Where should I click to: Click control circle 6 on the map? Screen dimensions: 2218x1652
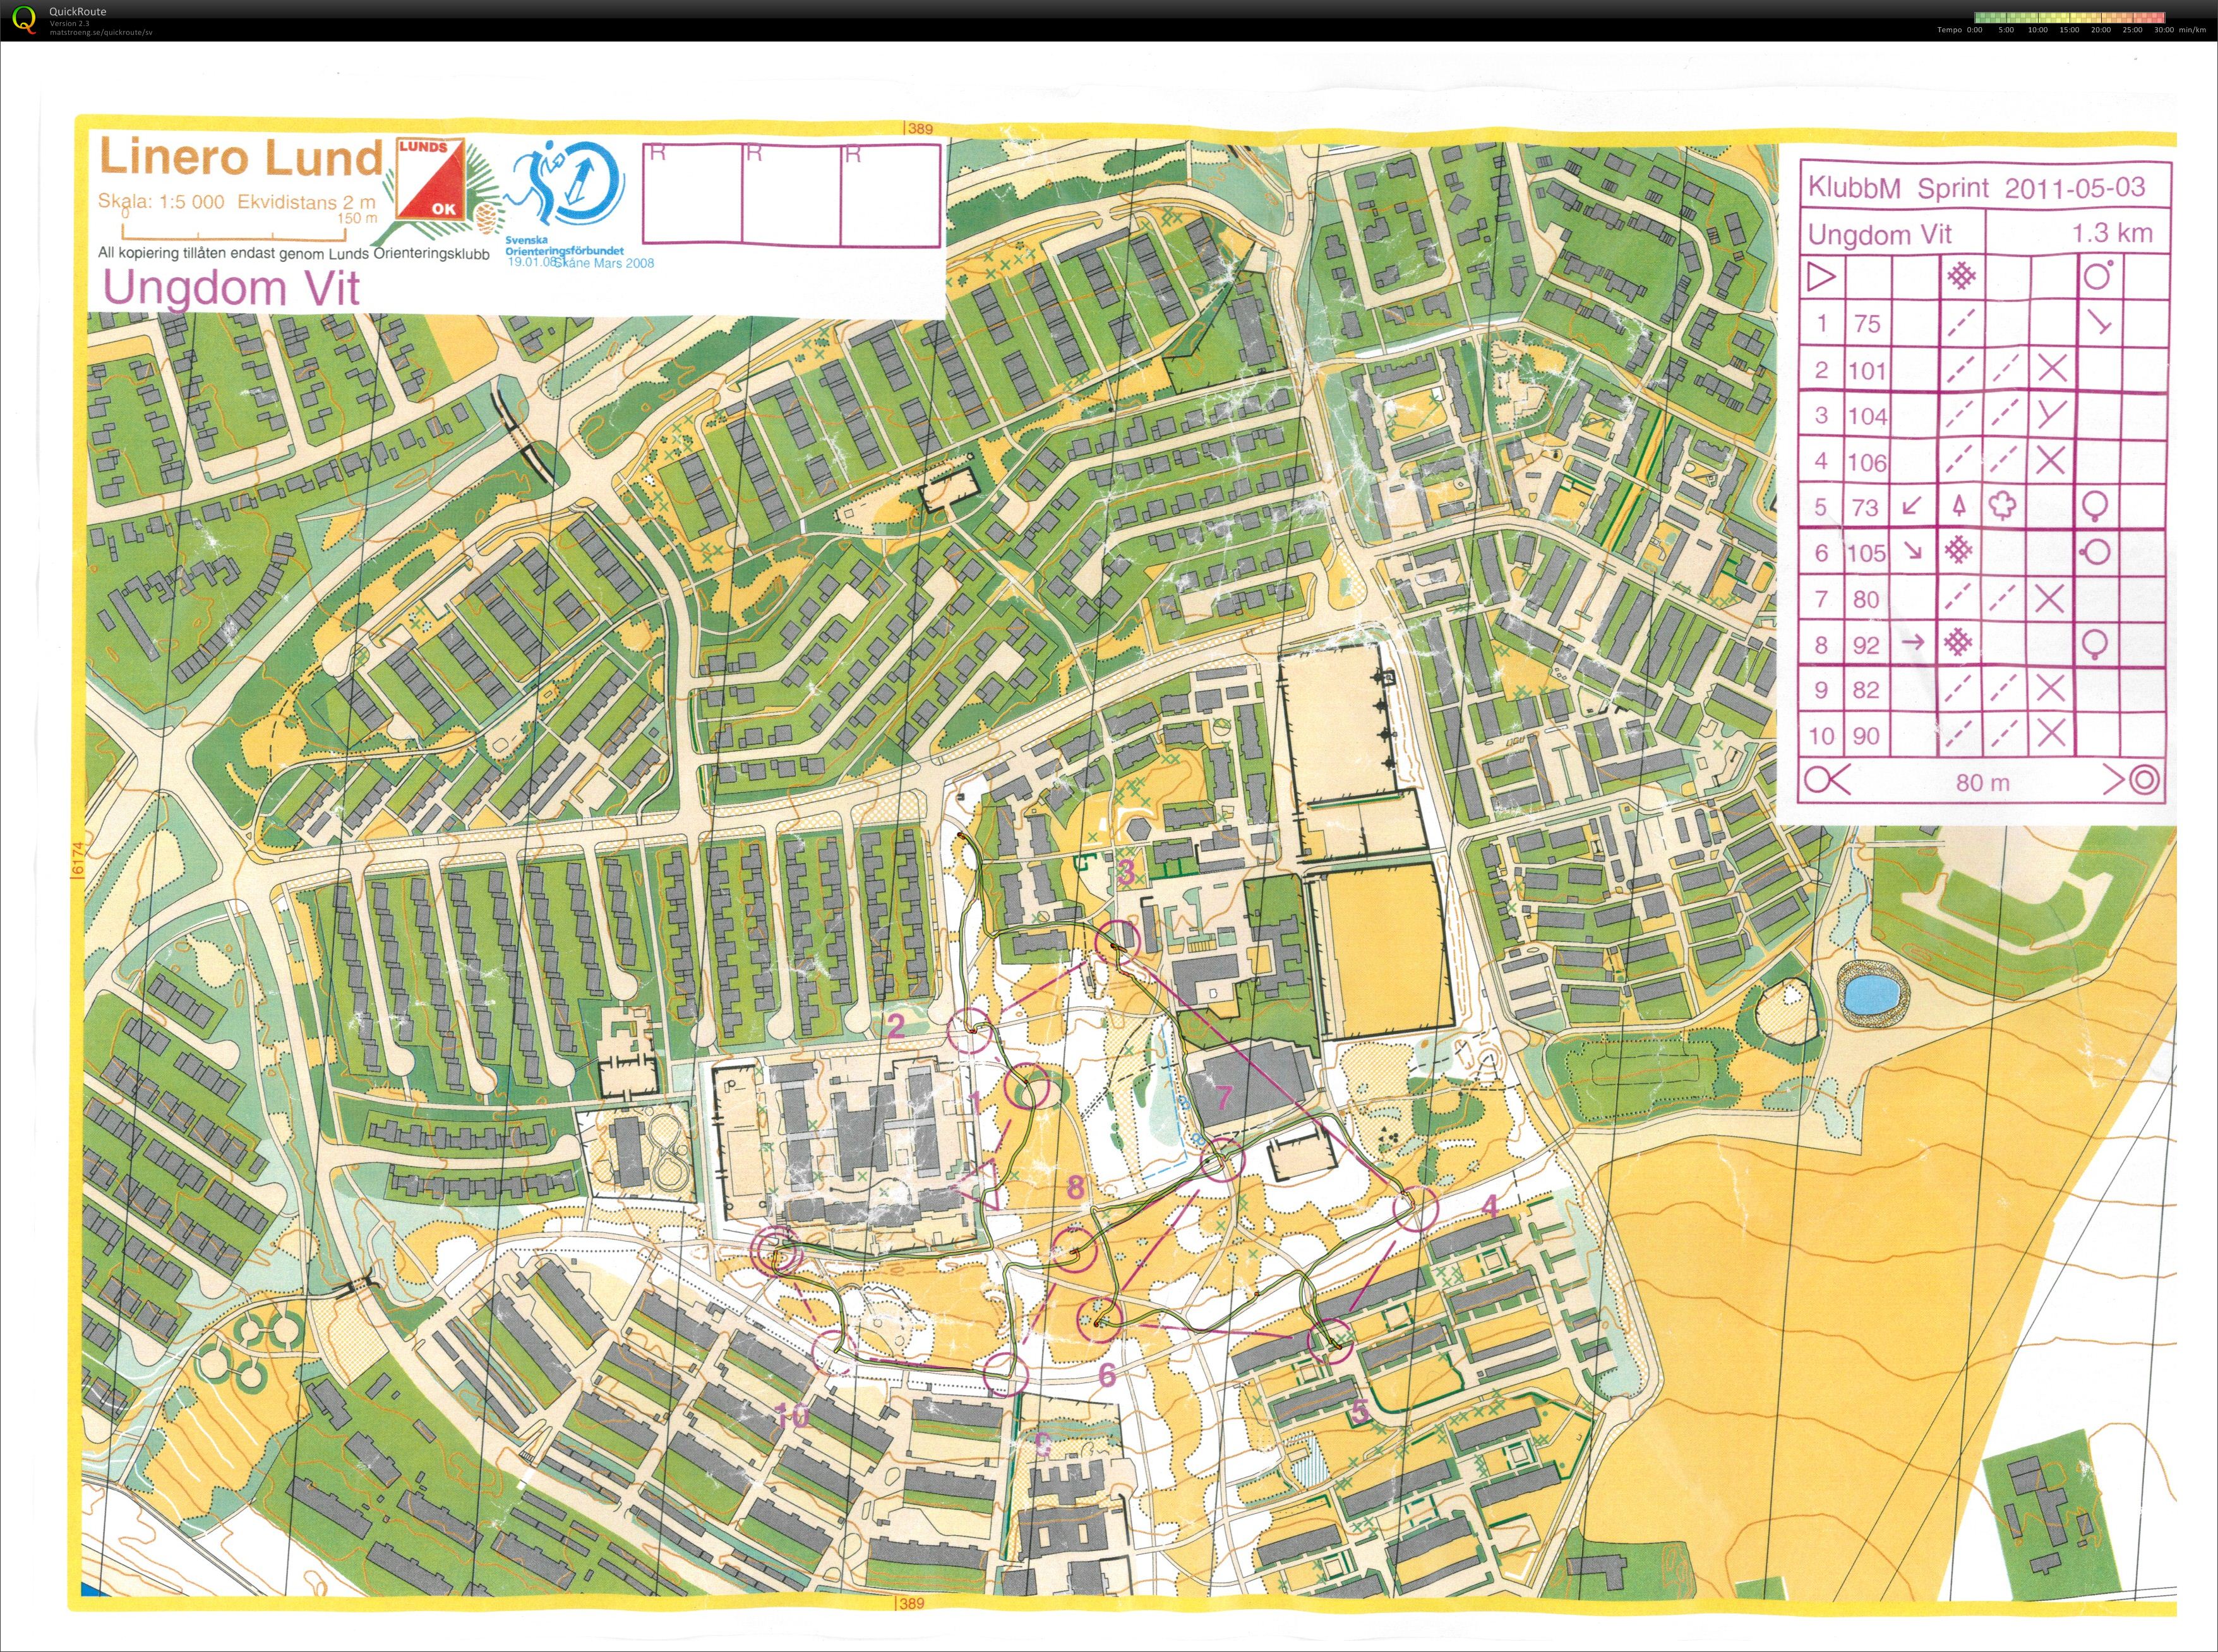click(1101, 1319)
